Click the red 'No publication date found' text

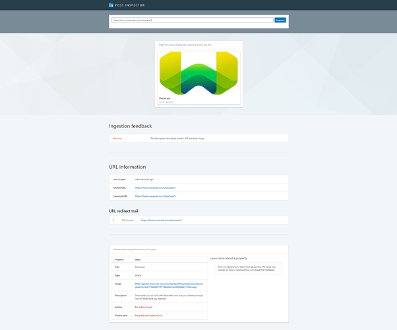148,315
